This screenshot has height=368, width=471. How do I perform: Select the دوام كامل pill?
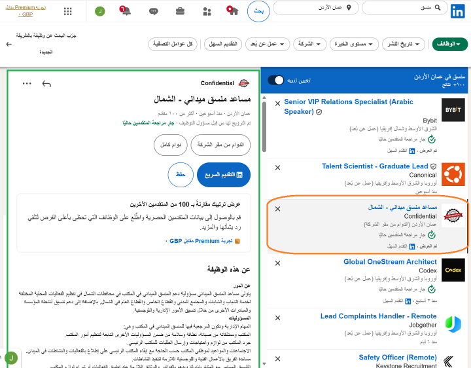171,145
